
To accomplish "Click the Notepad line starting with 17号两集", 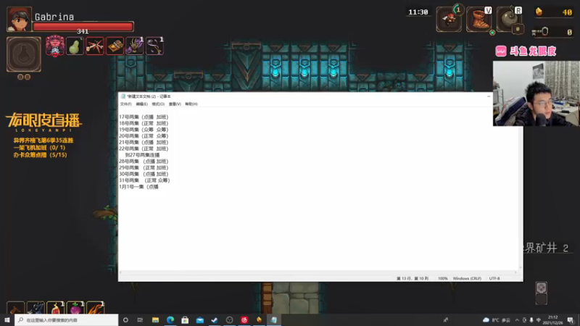I will coord(144,117).
